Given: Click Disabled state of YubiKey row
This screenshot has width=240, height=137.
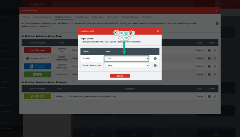Looking at the screenshot, I should click(200, 96).
